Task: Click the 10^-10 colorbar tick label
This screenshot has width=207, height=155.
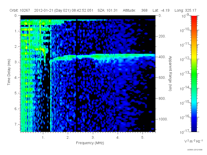Action: 185,30
